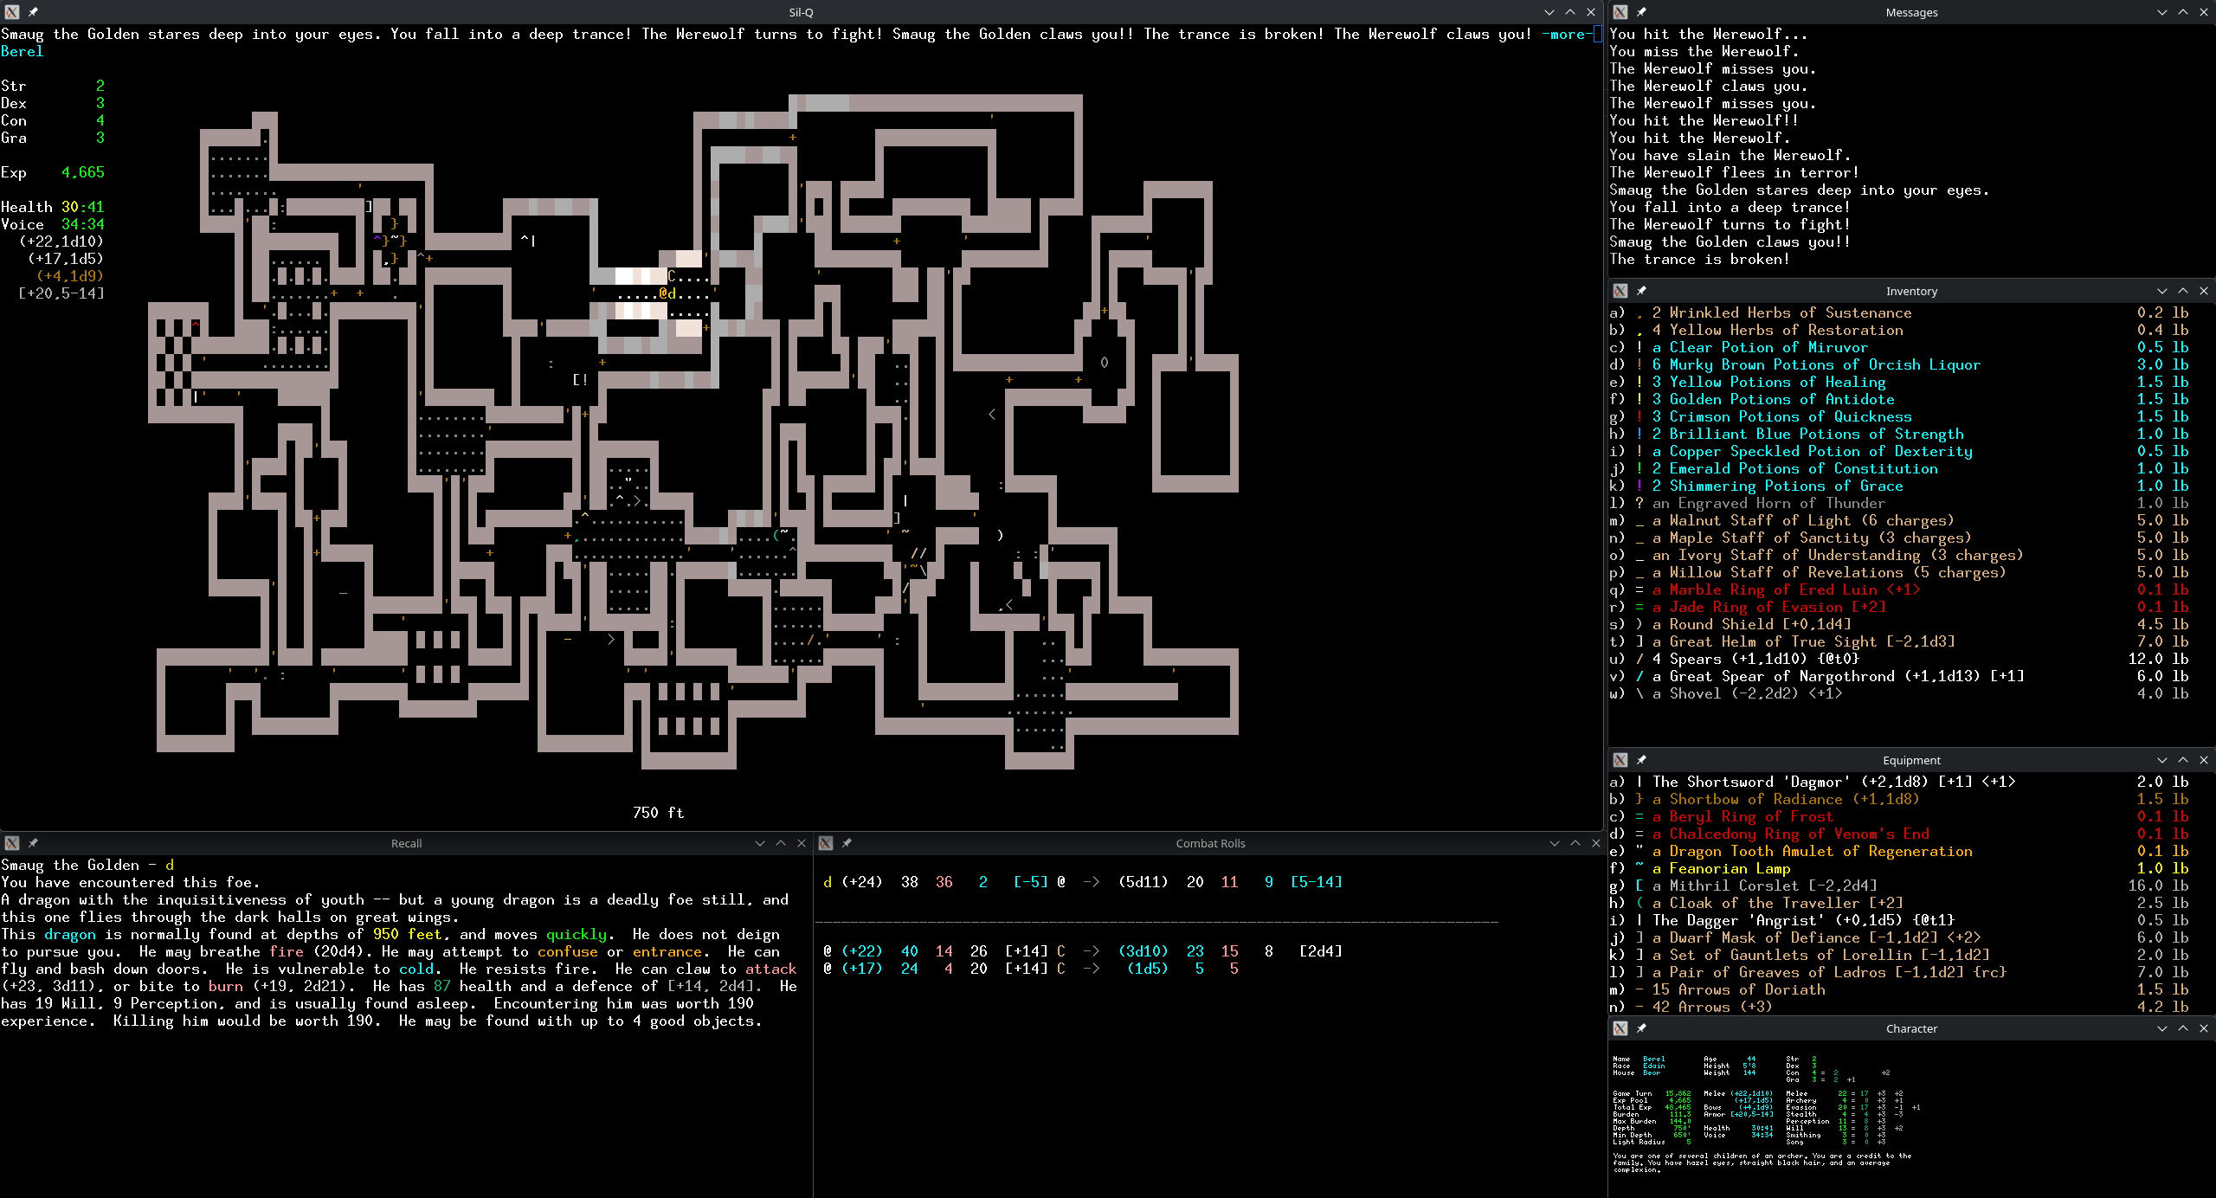
Task: Open the Recall window menu icon
Action: pos(12,843)
